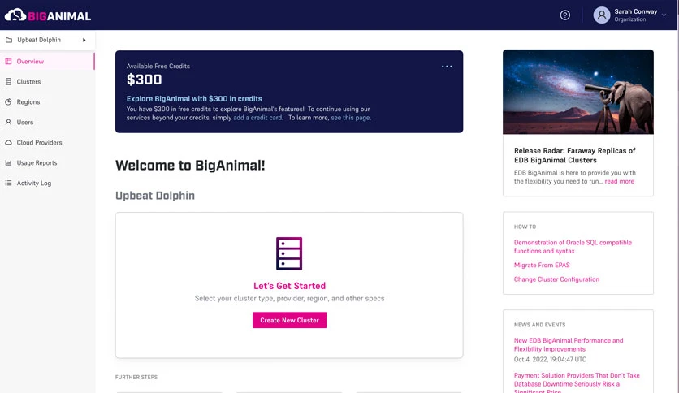679x393 pixels.
Task: Click the Upbeat Dolphin folder icon
Action: (x=9, y=40)
